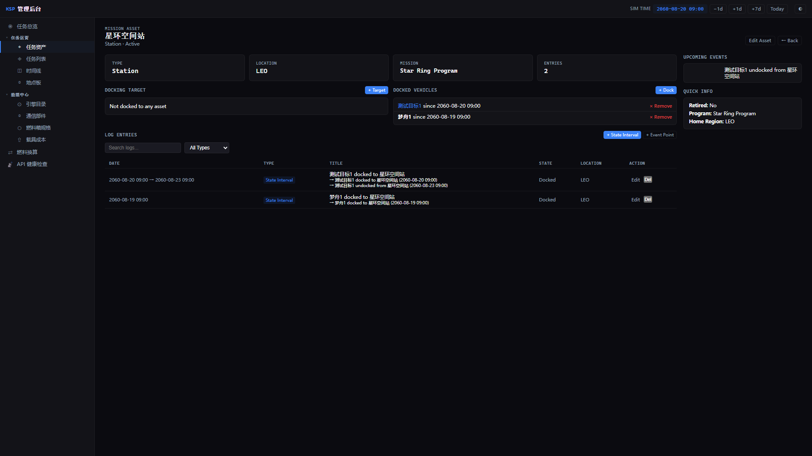Click the sim time value 2060-08-20 09:00
Viewport: 812px width, 456px height.
[680, 9]
